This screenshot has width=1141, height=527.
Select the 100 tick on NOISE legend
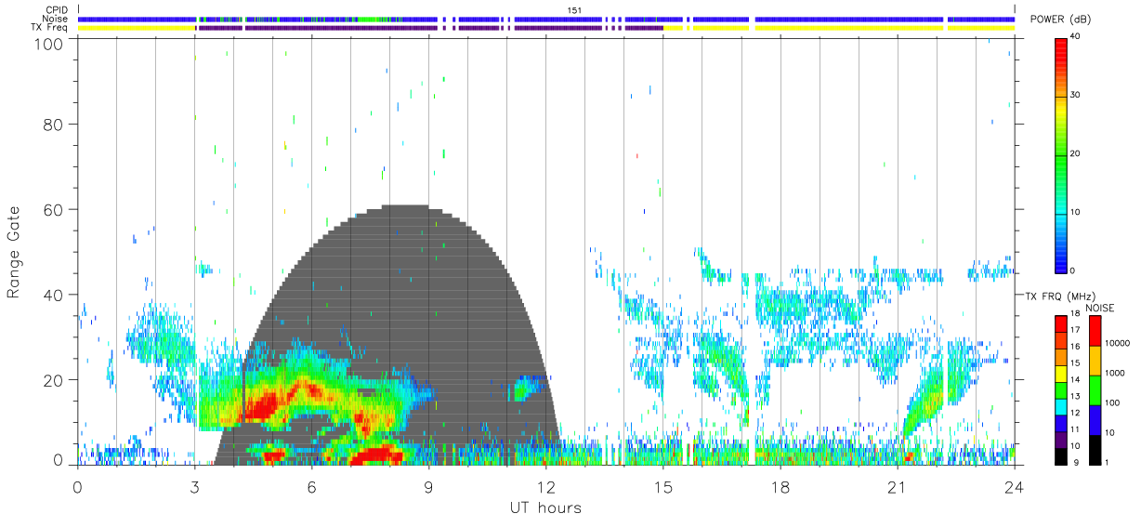tap(1111, 402)
